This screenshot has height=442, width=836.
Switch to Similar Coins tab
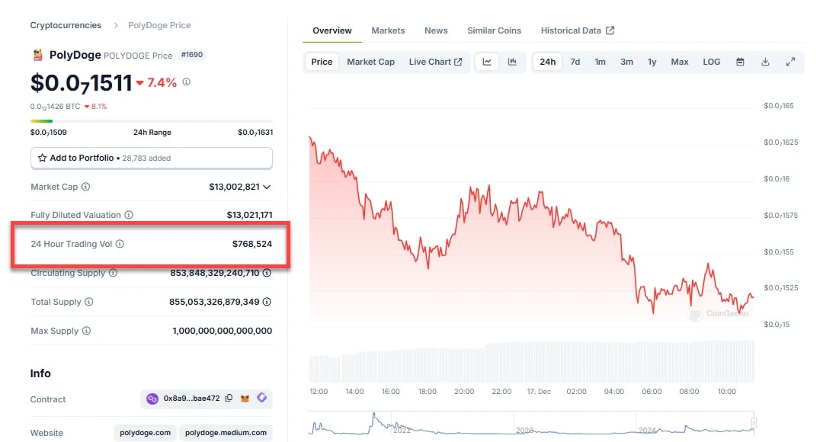coord(494,30)
